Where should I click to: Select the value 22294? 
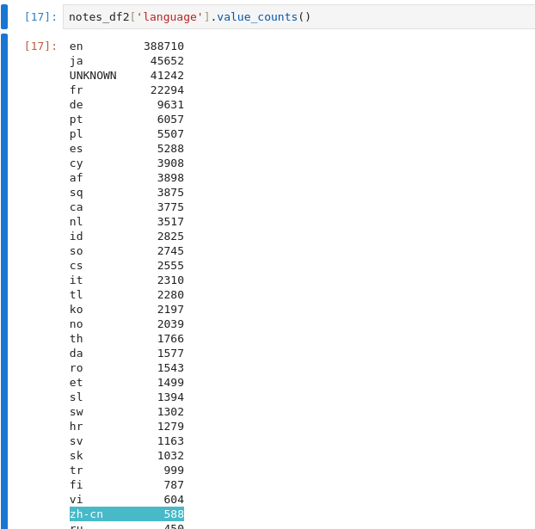[x=167, y=90]
